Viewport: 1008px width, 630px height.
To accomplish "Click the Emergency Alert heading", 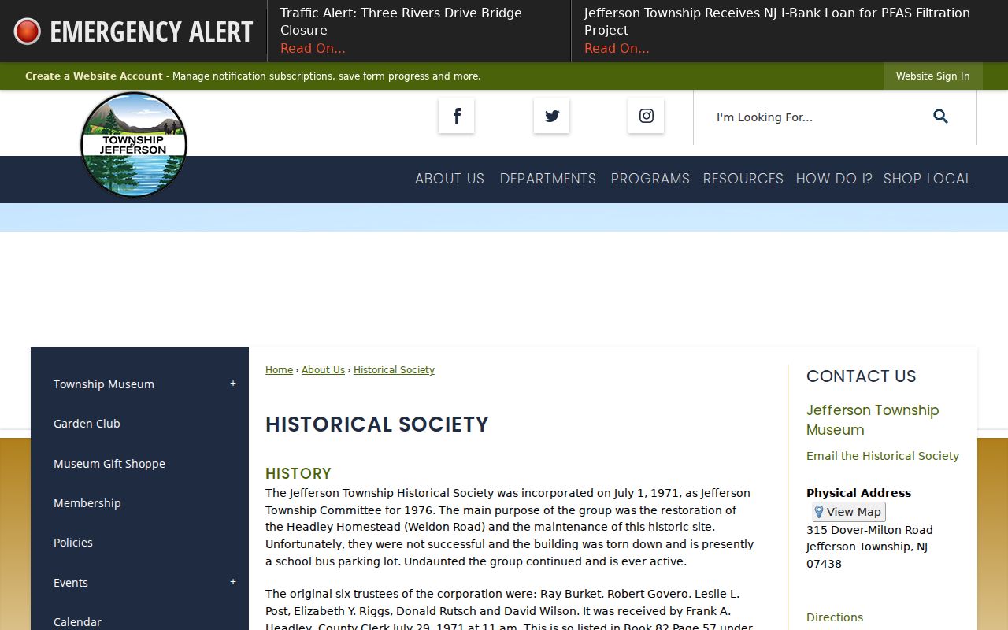I will (x=151, y=31).
